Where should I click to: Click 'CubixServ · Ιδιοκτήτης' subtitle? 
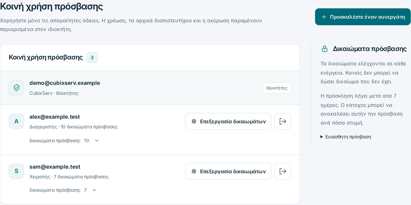click(x=54, y=93)
